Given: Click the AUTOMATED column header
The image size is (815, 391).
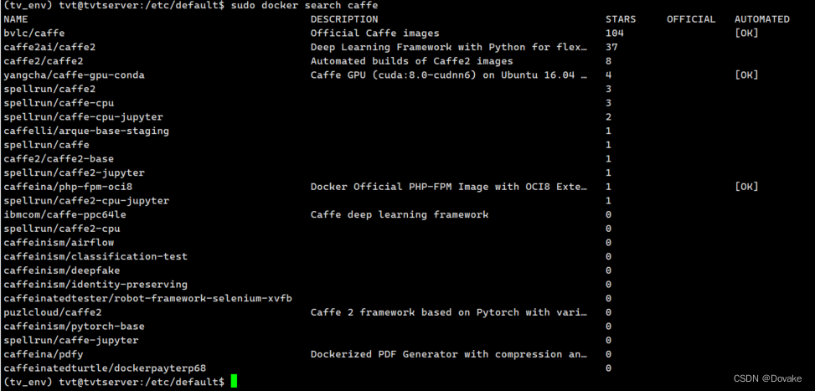Looking at the screenshot, I should coord(761,19).
